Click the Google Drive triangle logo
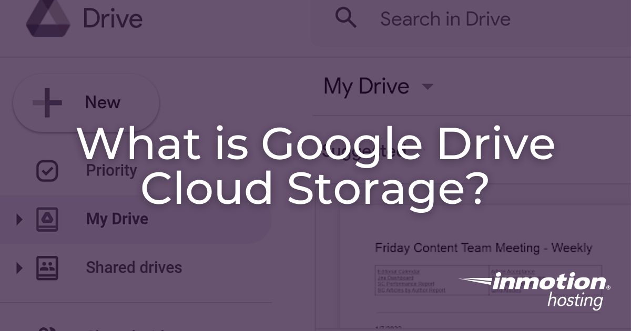 coord(48,19)
